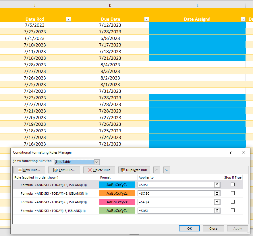253x236 pixels.
Task: Click the Date Rcd column header
Action: (34, 19)
